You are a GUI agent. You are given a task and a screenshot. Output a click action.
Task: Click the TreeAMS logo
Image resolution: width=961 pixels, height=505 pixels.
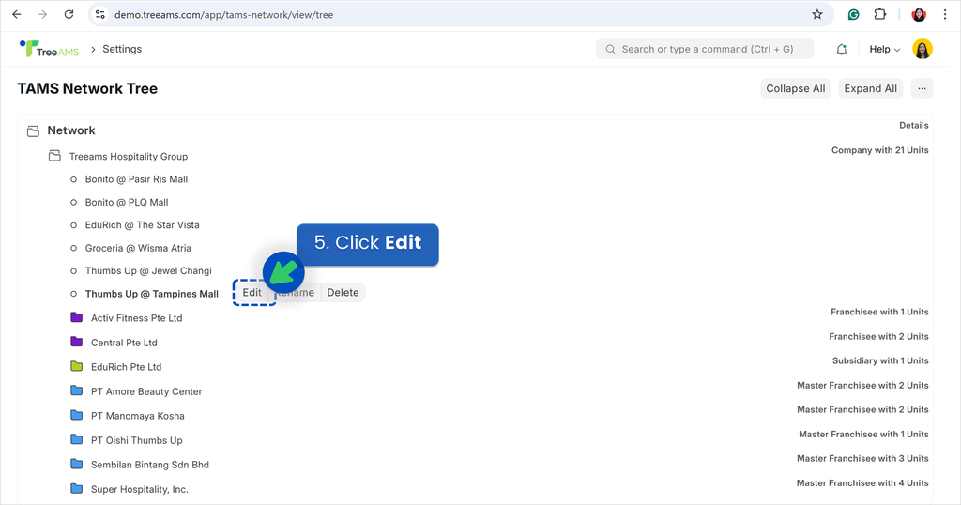pyautogui.click(x=50, y=49)
